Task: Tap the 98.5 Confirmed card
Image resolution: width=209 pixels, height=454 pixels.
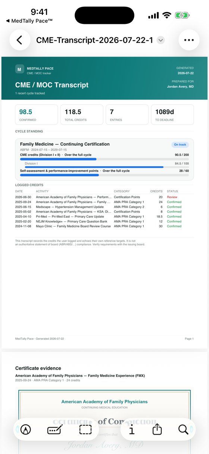Action: [36, 114]
